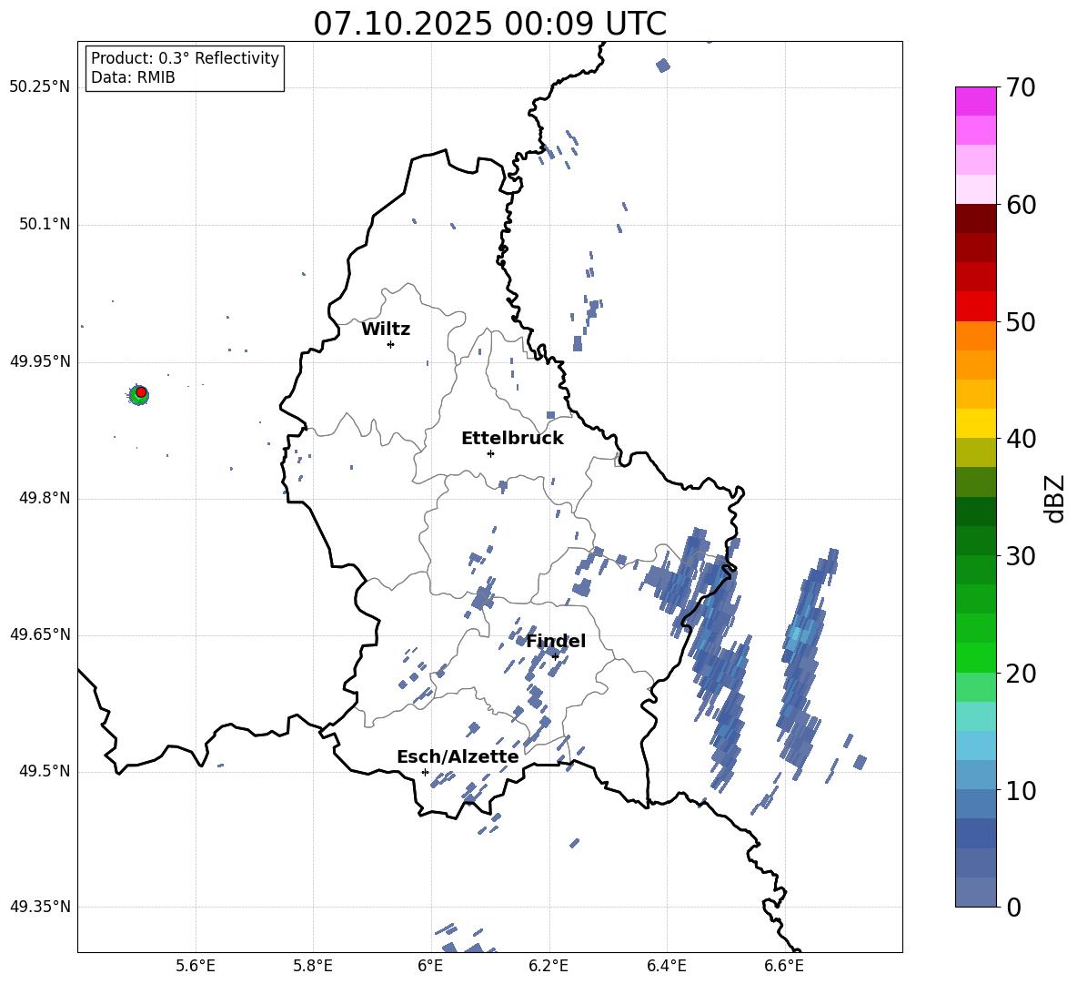Click the cross marker below Esch/Alzette
The width and height of the screenshot is (1077, 984).
pyautogui.click(x=425, y=772)
